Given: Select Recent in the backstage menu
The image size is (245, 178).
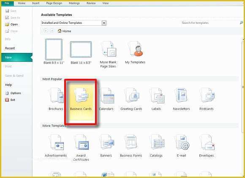Looking at the screenshot, I should click(10, 48).
